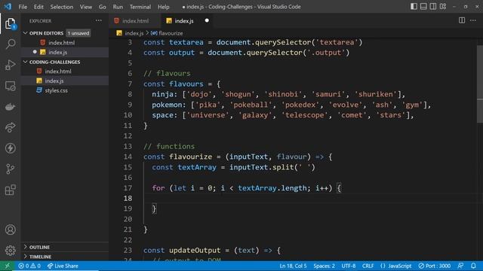Click unsaved dot on index.js tab

[207, 20]
